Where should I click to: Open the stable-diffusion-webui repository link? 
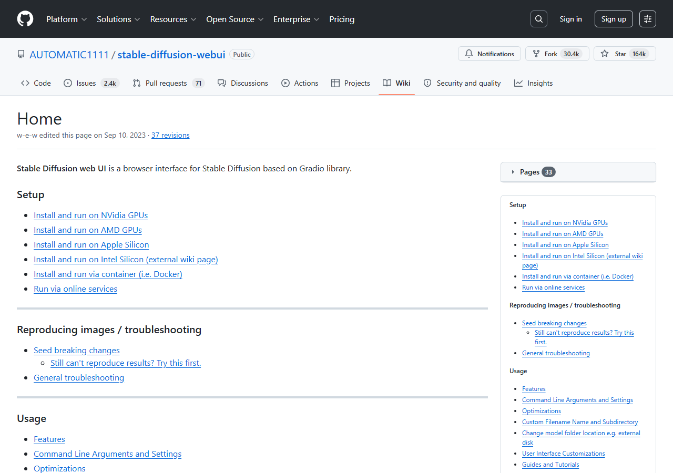point(171,55)
